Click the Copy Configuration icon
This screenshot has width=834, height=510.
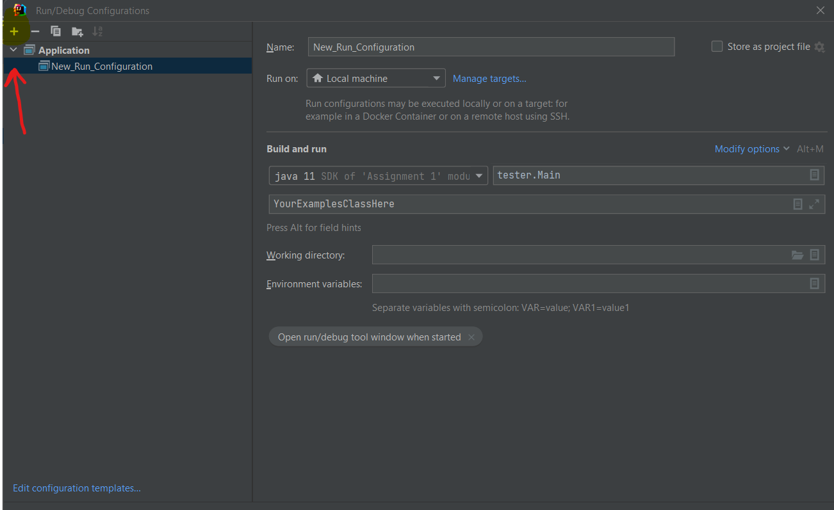coord(56,31)
